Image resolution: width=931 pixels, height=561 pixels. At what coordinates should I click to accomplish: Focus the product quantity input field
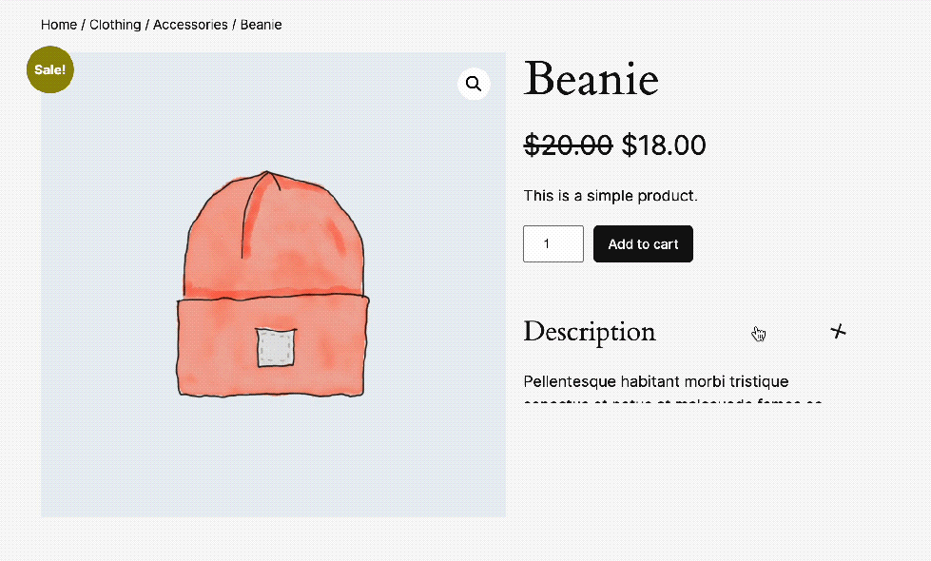[x=553, y=244]
